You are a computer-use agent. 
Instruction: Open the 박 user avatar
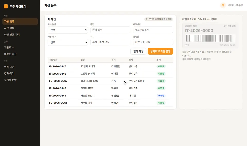[x=223, y=5]
